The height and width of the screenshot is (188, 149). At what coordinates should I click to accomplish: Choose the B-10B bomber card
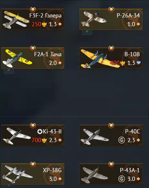coord(111,58)
